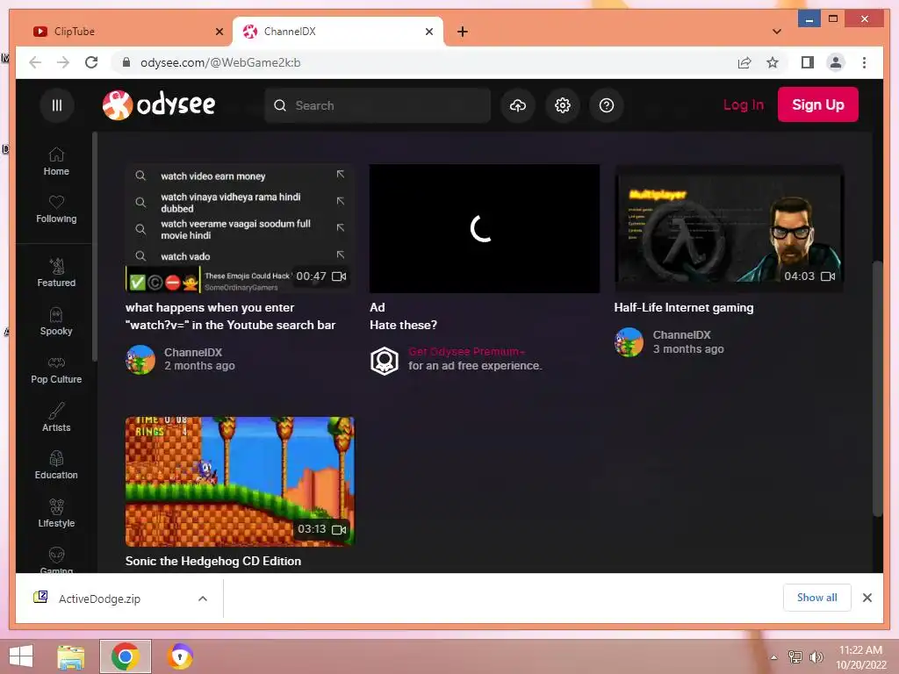899x674 pixels.
Task: Open Education category in sidebar
Action: 56,465
